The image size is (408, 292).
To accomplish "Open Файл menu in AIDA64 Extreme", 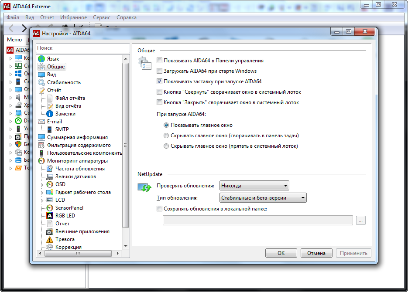I will tap(13, 17).
